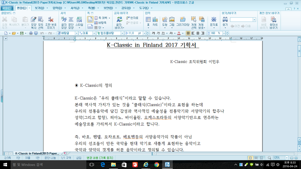Select the landscape page orientation icon

[90, 26]
